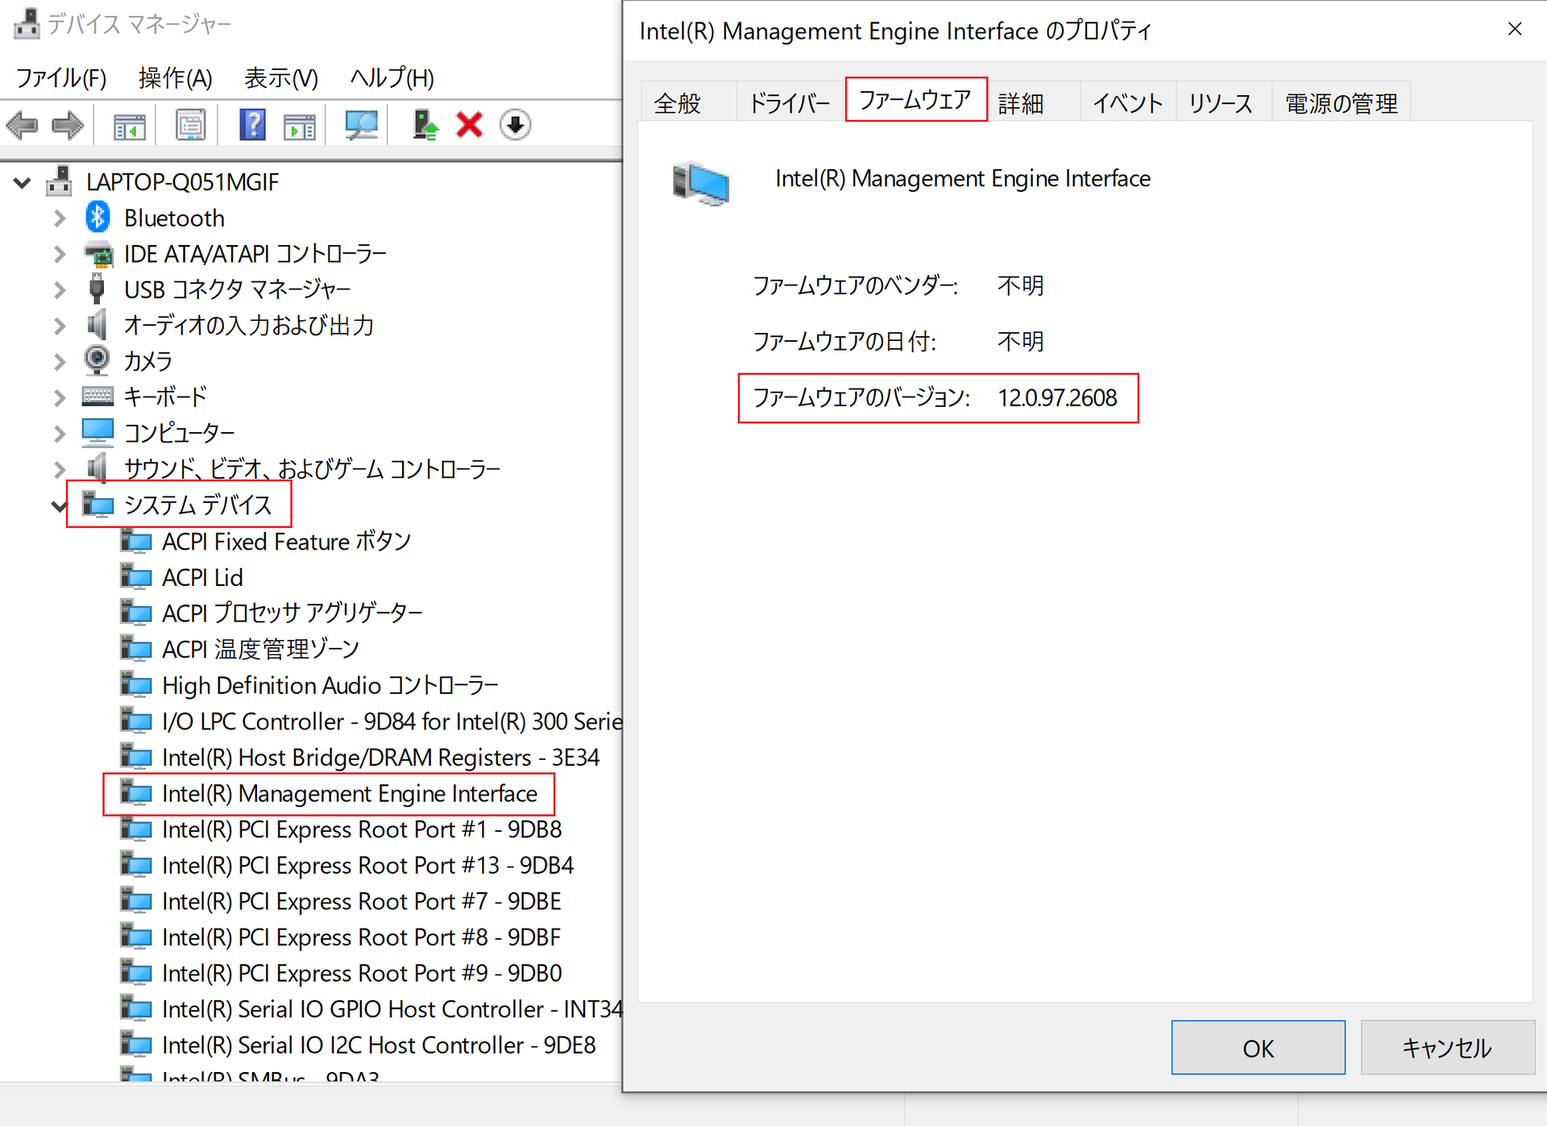Image resolution: width=1547 pixels, height=1126 pixels.
Task: Switch to the イベント tab
Action: click(1128, 103)
